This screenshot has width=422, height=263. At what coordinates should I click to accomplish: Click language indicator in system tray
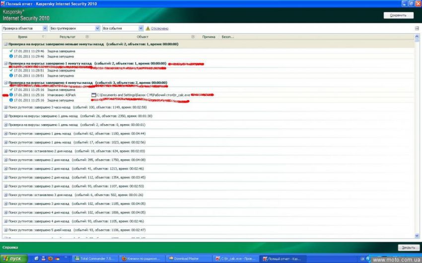(362, 259)
